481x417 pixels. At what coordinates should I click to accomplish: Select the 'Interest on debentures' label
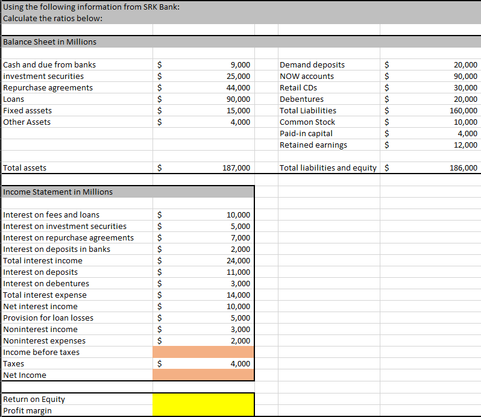77,283
